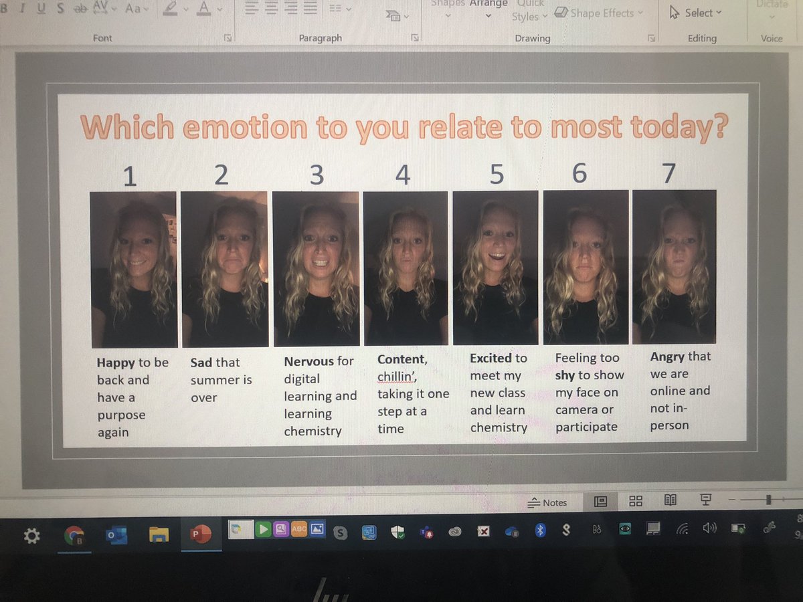Screen dimensions: 803x602
Task: Click the volume speaker tray icon
Action: coord(709,528)
